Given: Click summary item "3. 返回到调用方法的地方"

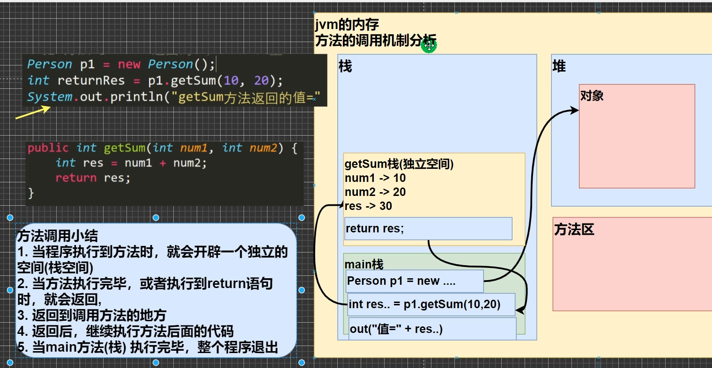Looking at the screenshot, I should point(92,315).
